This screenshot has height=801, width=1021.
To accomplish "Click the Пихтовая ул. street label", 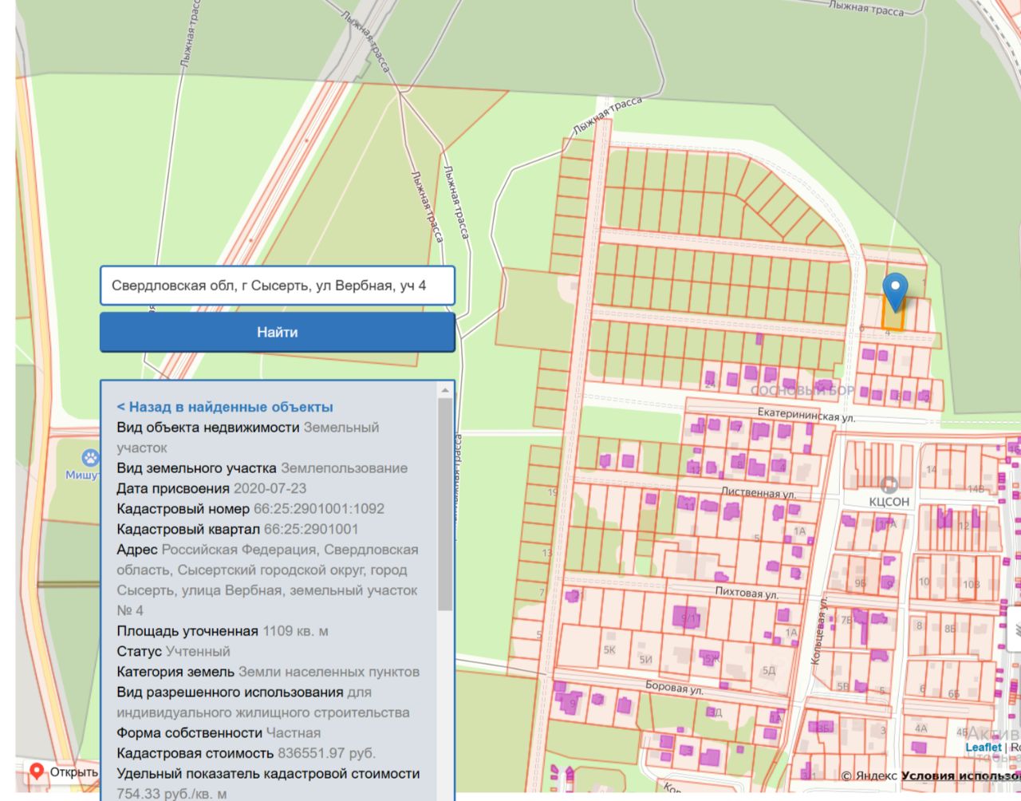I will pyautogui.click(x=747, y=593).
